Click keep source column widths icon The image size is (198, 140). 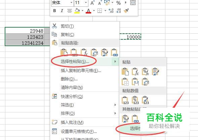click(x=135, y=82)
